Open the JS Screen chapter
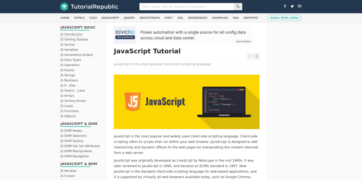This screenshot has width=362, height=180. (67, 176)
